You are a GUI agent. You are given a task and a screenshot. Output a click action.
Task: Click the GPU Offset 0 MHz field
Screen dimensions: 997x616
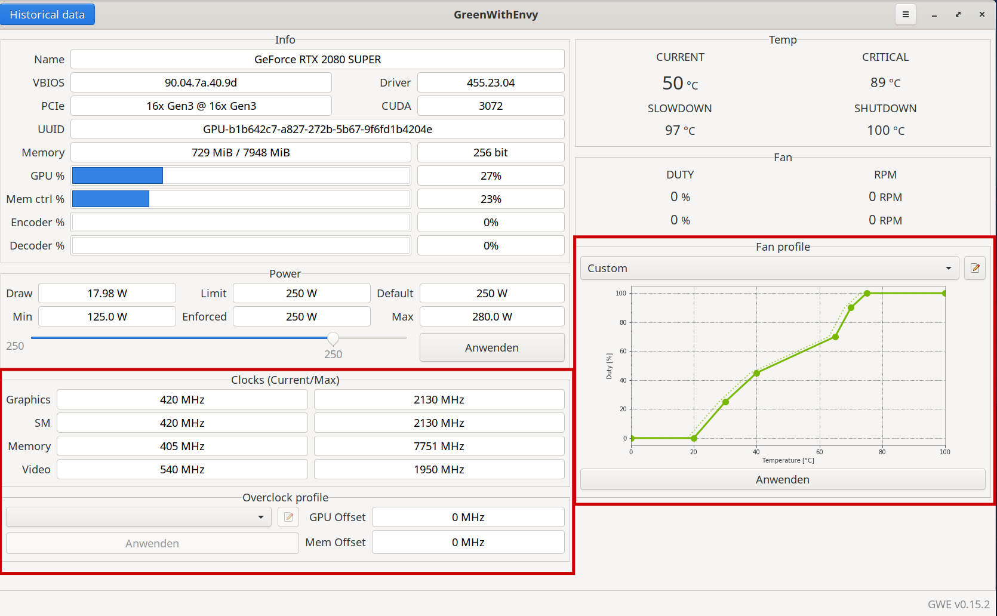pyautogui.click(x=468, y=517)
